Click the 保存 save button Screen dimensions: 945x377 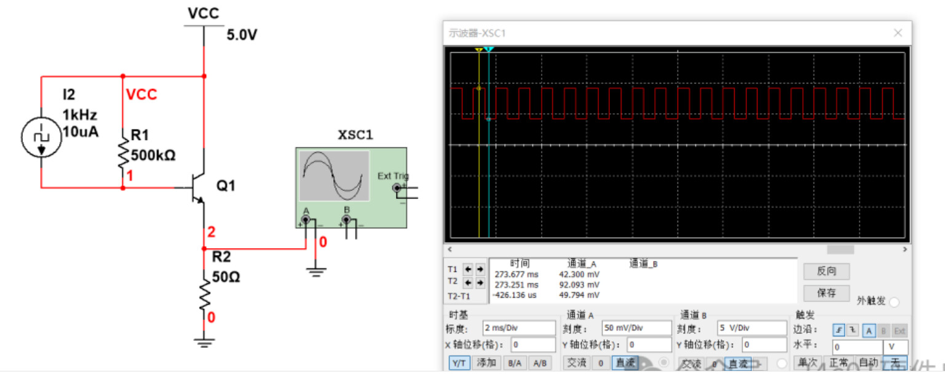[826, 293]
